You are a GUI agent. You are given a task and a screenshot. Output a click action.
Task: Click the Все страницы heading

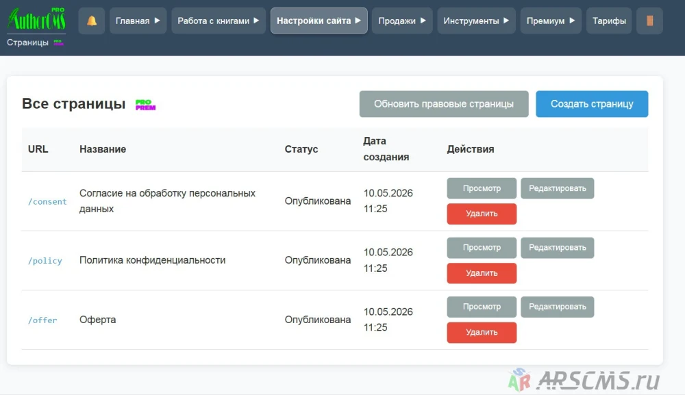pyautogui.click(x=74, y=104)
